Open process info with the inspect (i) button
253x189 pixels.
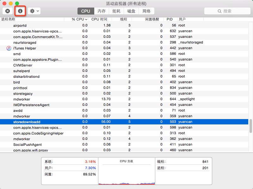20,11
